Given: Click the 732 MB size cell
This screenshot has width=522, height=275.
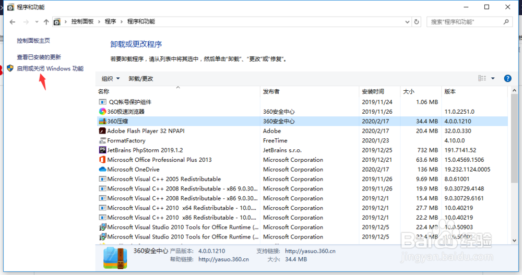Looking at the screenshot, I should click(428, 150).
